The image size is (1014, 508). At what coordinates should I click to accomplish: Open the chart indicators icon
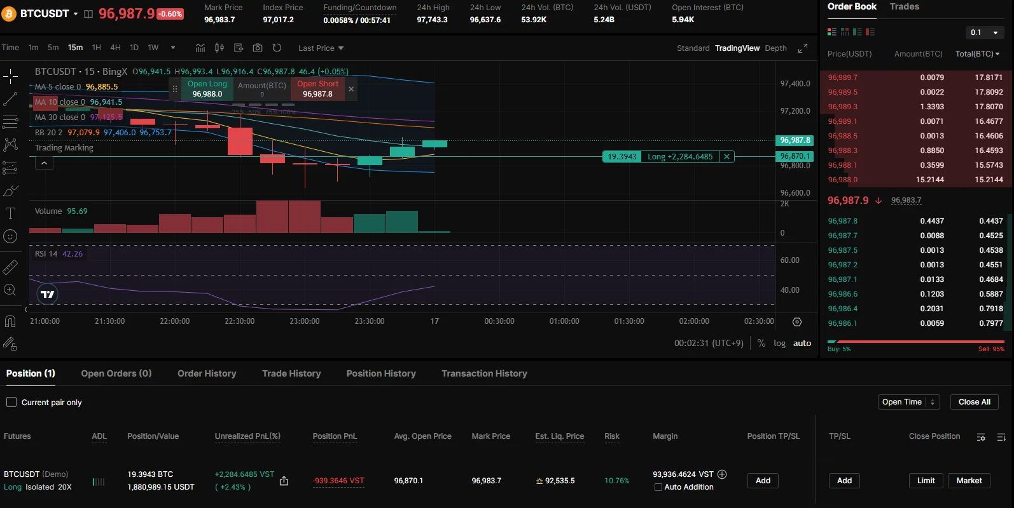(x=200, y=48)
